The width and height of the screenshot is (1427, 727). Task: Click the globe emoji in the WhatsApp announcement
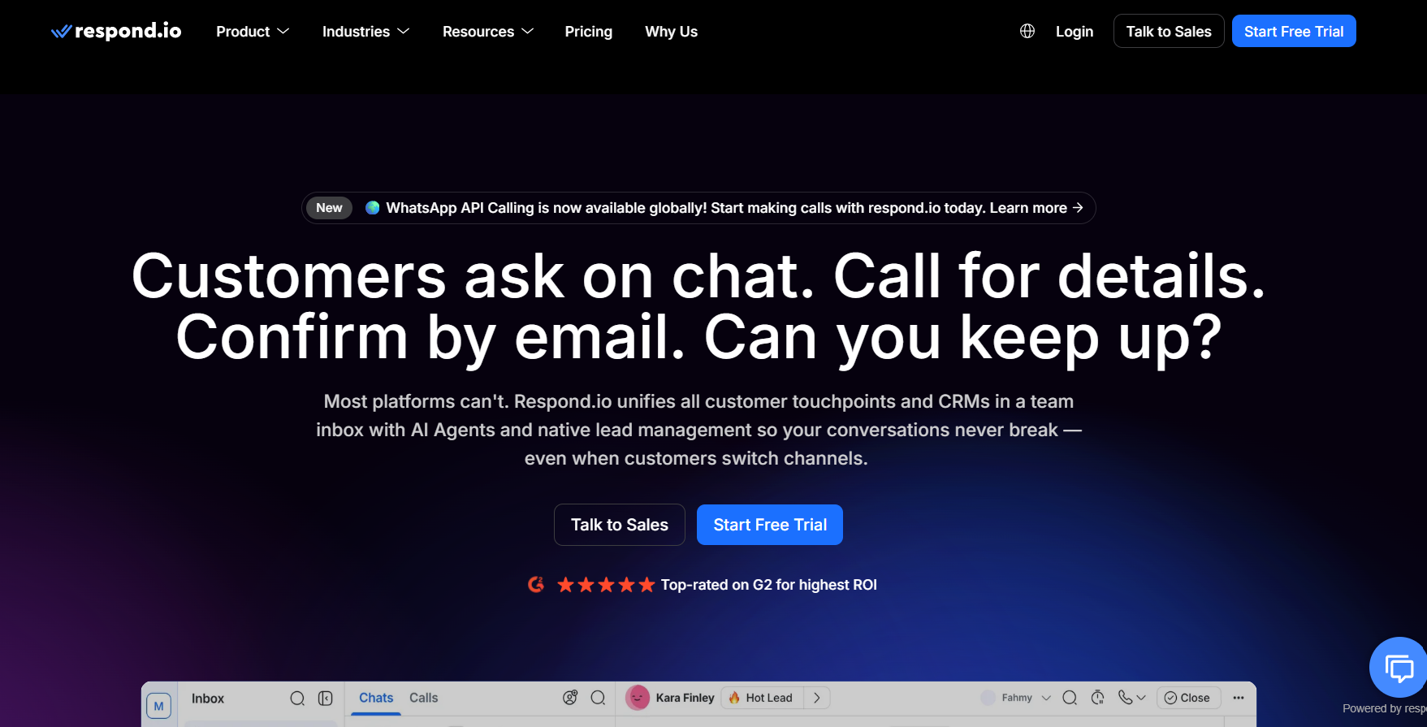[373, 208]
